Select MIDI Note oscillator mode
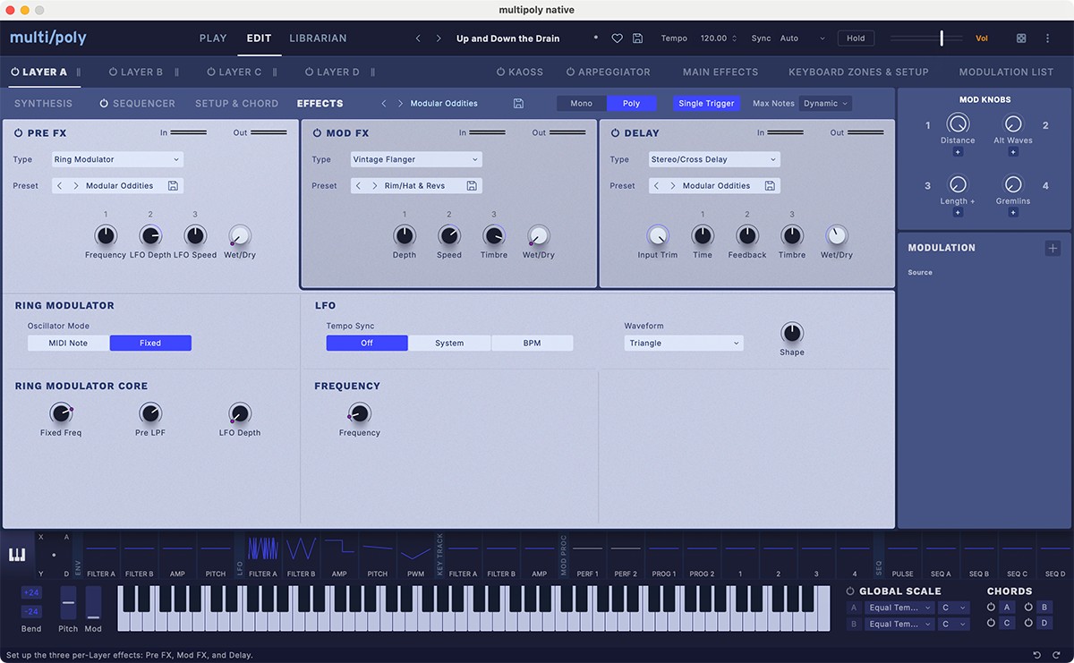 click(68, 343)
